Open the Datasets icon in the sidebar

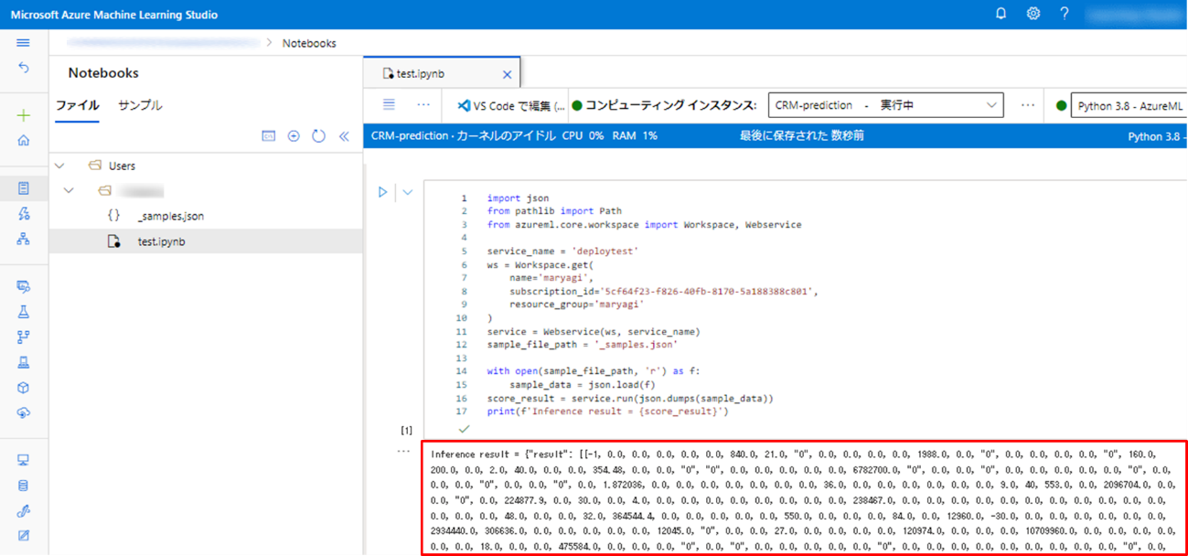point(23,286)
